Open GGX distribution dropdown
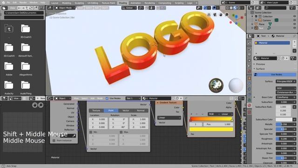Image resolution: width=298 pixels, height=168 pixels. pyautogui.click(x=286, y=88)
